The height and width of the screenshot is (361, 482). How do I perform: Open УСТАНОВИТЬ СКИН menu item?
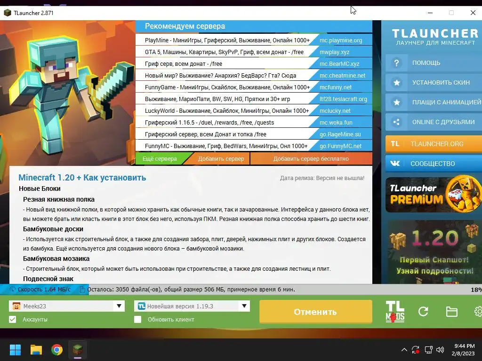pos(434,83)
